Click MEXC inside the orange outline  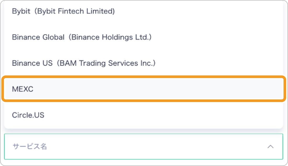23,89
